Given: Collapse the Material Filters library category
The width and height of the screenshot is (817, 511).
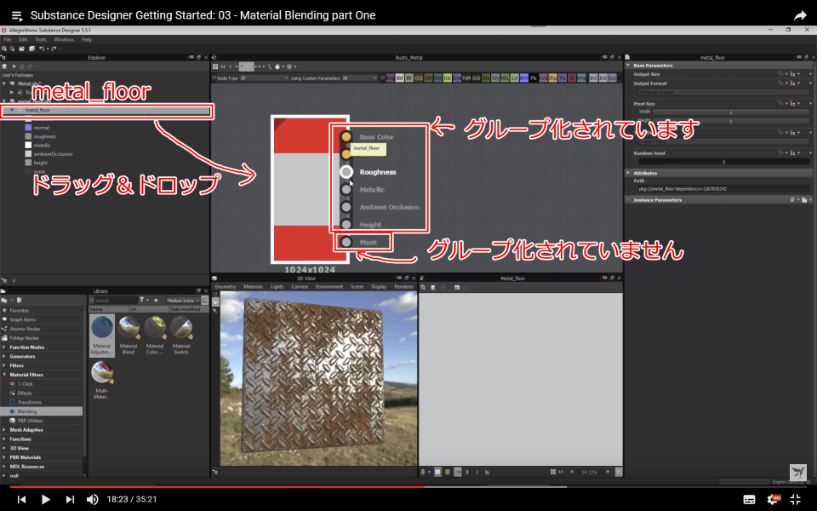Looking at the screenshot, I should (x=5, y=375).
